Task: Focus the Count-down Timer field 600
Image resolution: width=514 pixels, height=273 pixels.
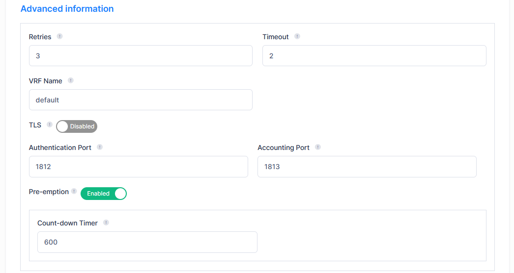Action: pos(147,242)
